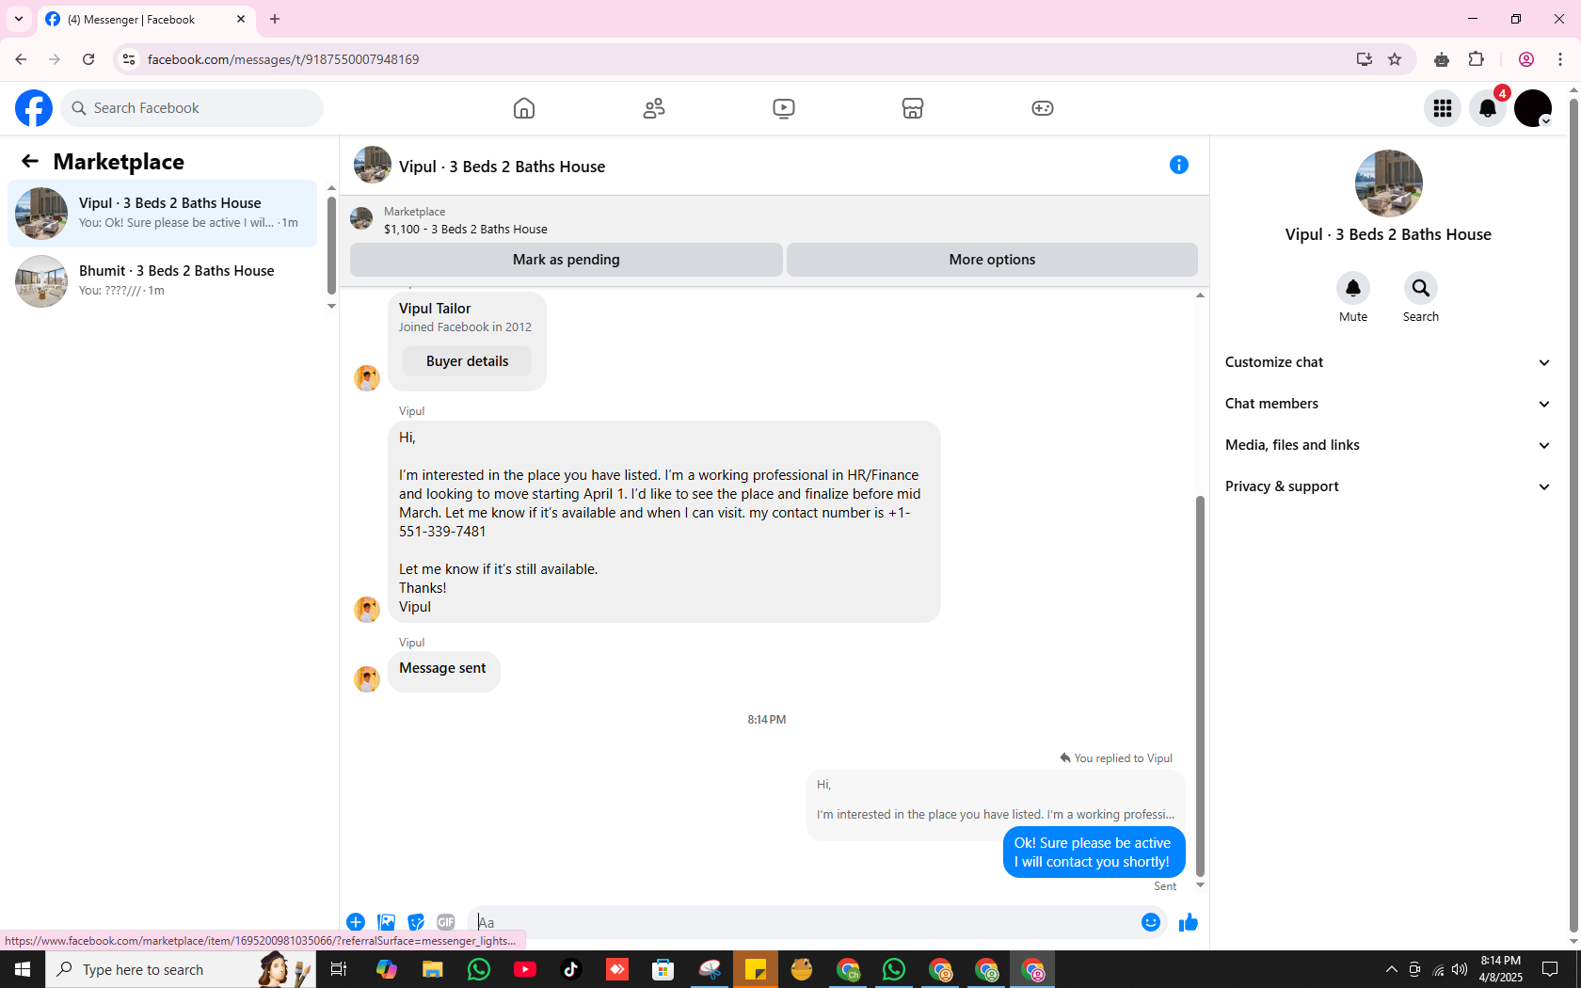
Task: Install app icon in the address bar
Action: 1364,59
